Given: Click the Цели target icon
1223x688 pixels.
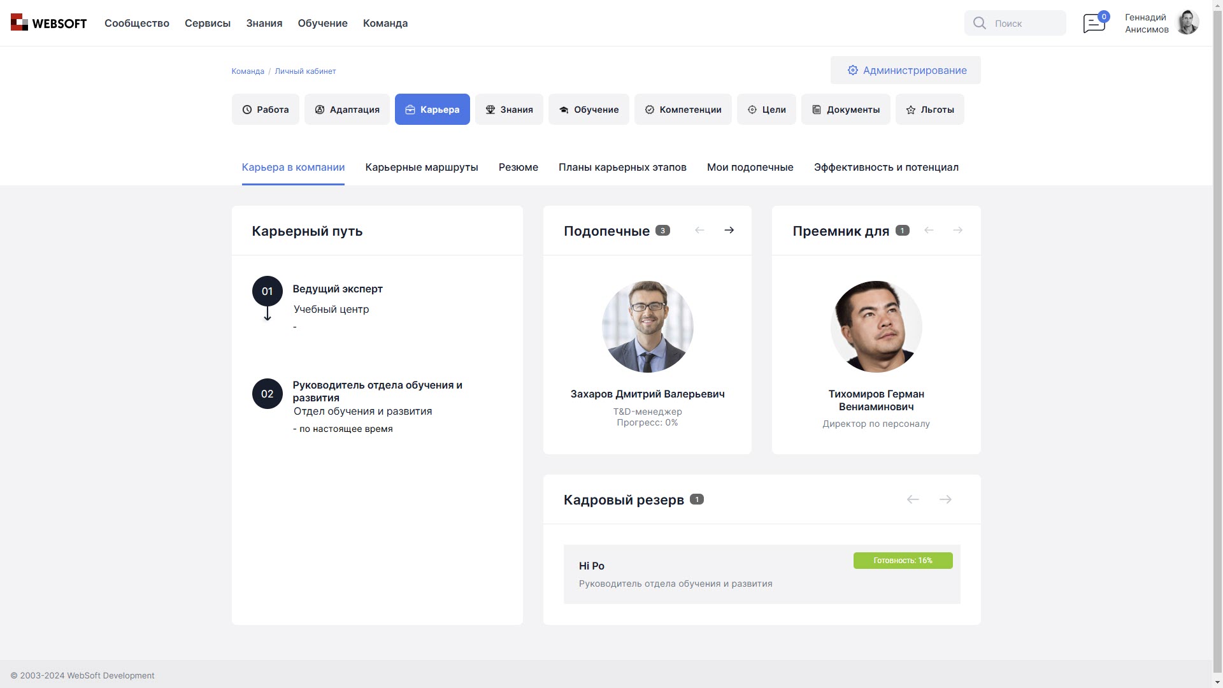Looking at the screenshot, I should pyautogui.click(x=752, y=109).
